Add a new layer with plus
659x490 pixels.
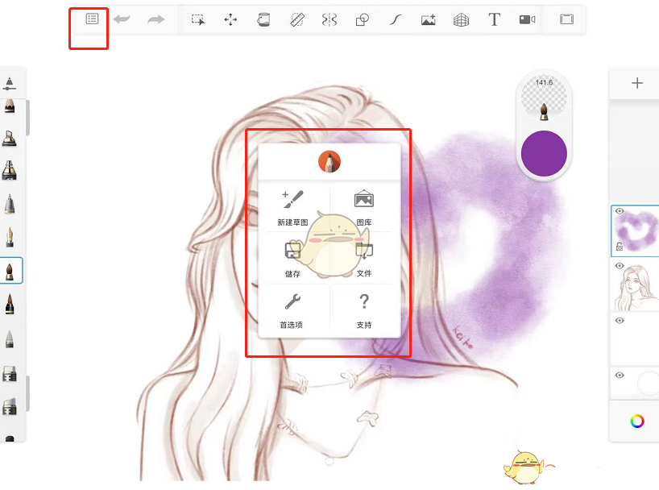click(637, 83)
